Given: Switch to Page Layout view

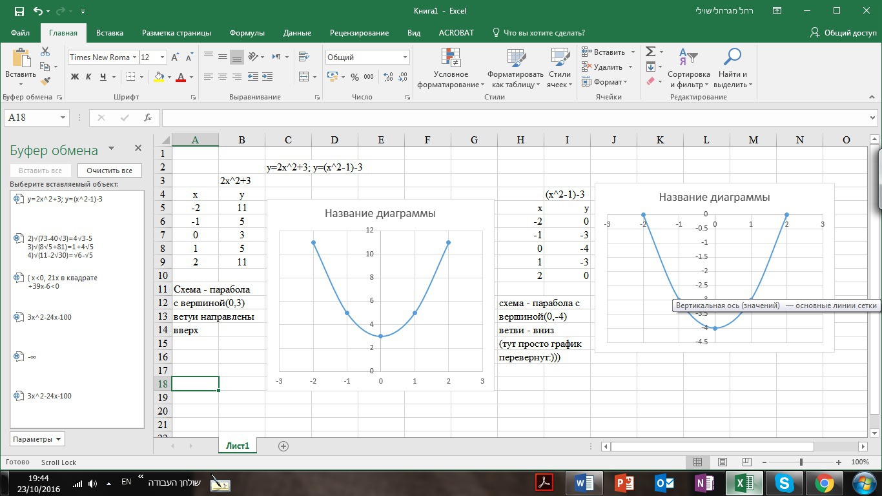Looking at the screenshot, I should click(x=723, y=462).
